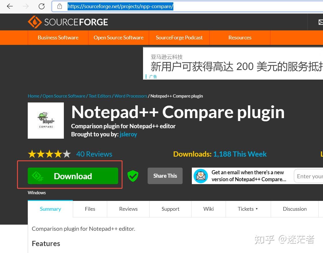Click the five-star rating icons

tap(49, 154)
